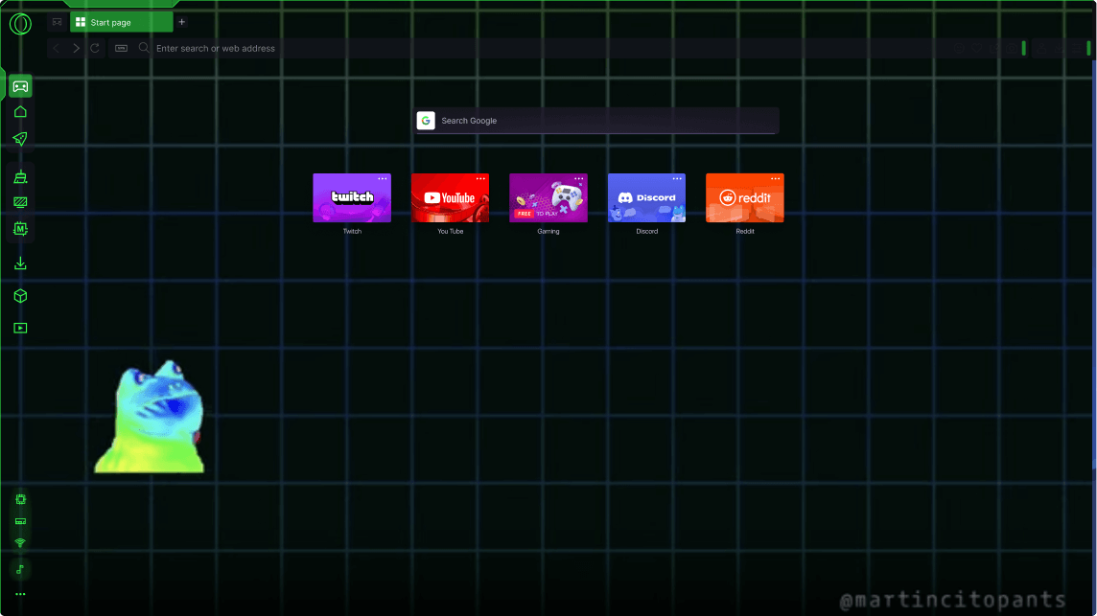Viewport: 1097px width, 616px height.
Task: Click the Discord label under tile
Action: pos(647,232)
